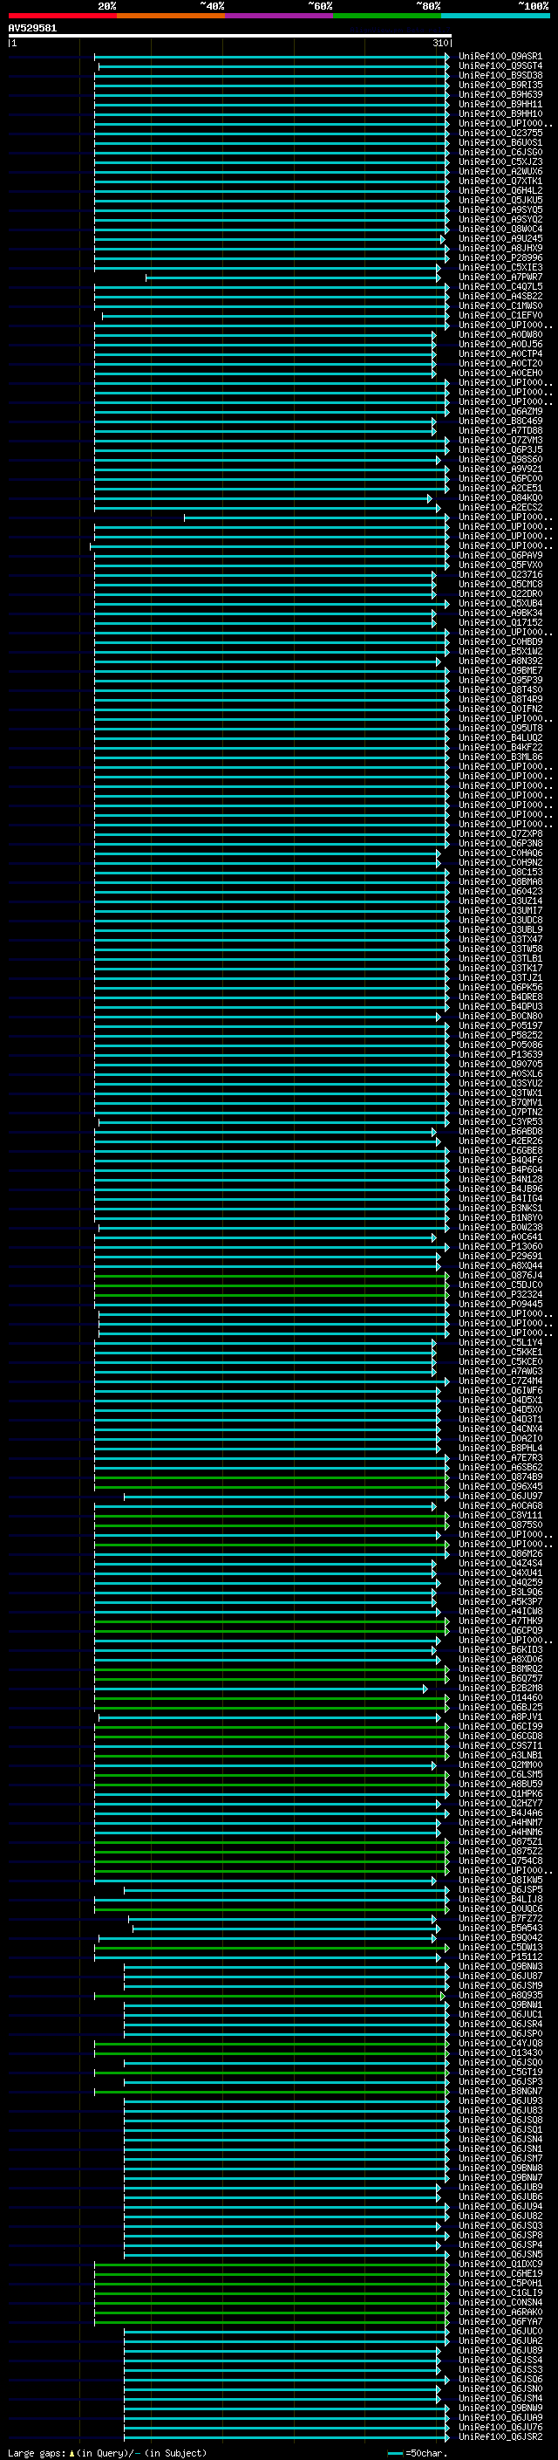558x2460 pixels.
Task: Click the UniRef100_Q3TLB1 hit label
Action: pyautogui.click(x=500, y=959)
